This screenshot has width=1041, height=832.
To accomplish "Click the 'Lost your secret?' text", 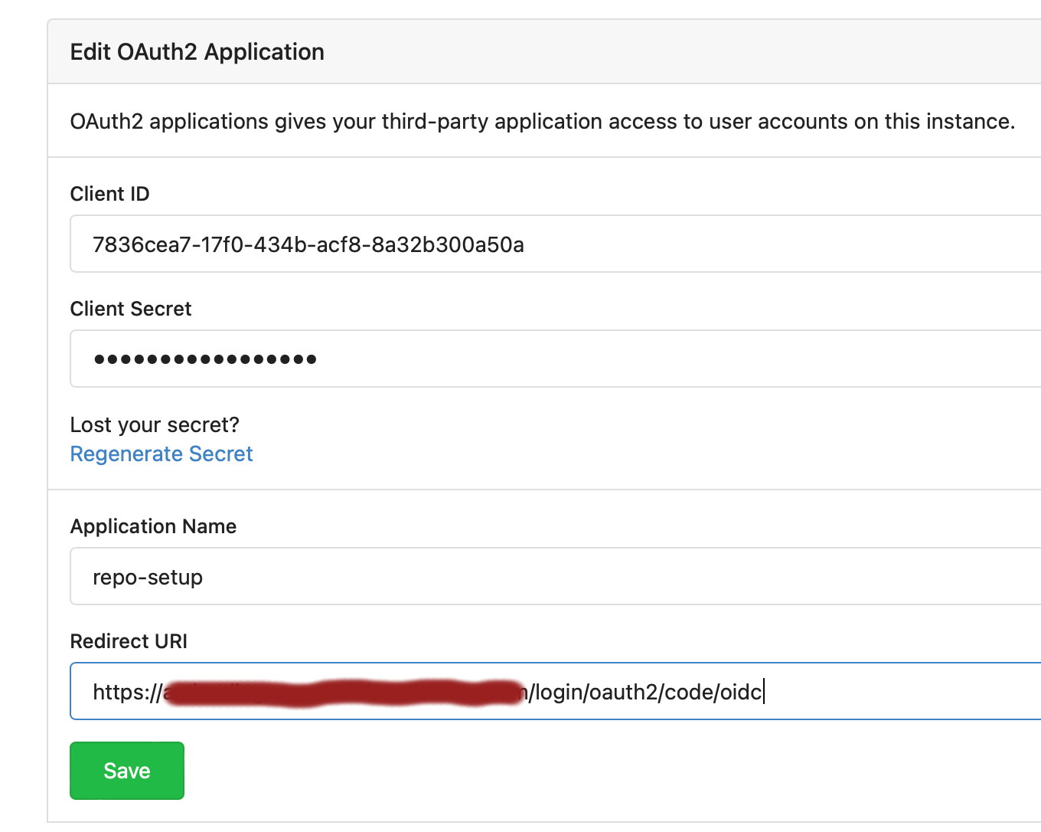I will tap(155, 424).
